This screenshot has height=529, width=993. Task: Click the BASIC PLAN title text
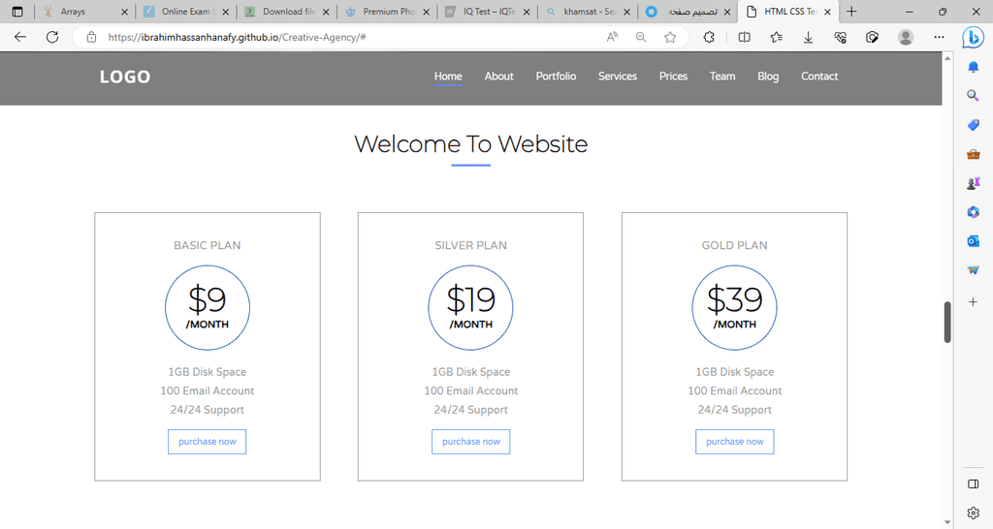click(208, 245)
